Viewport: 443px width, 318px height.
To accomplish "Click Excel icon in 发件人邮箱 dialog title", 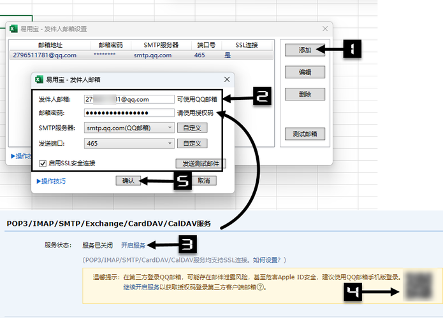I will tap(39, 79).
